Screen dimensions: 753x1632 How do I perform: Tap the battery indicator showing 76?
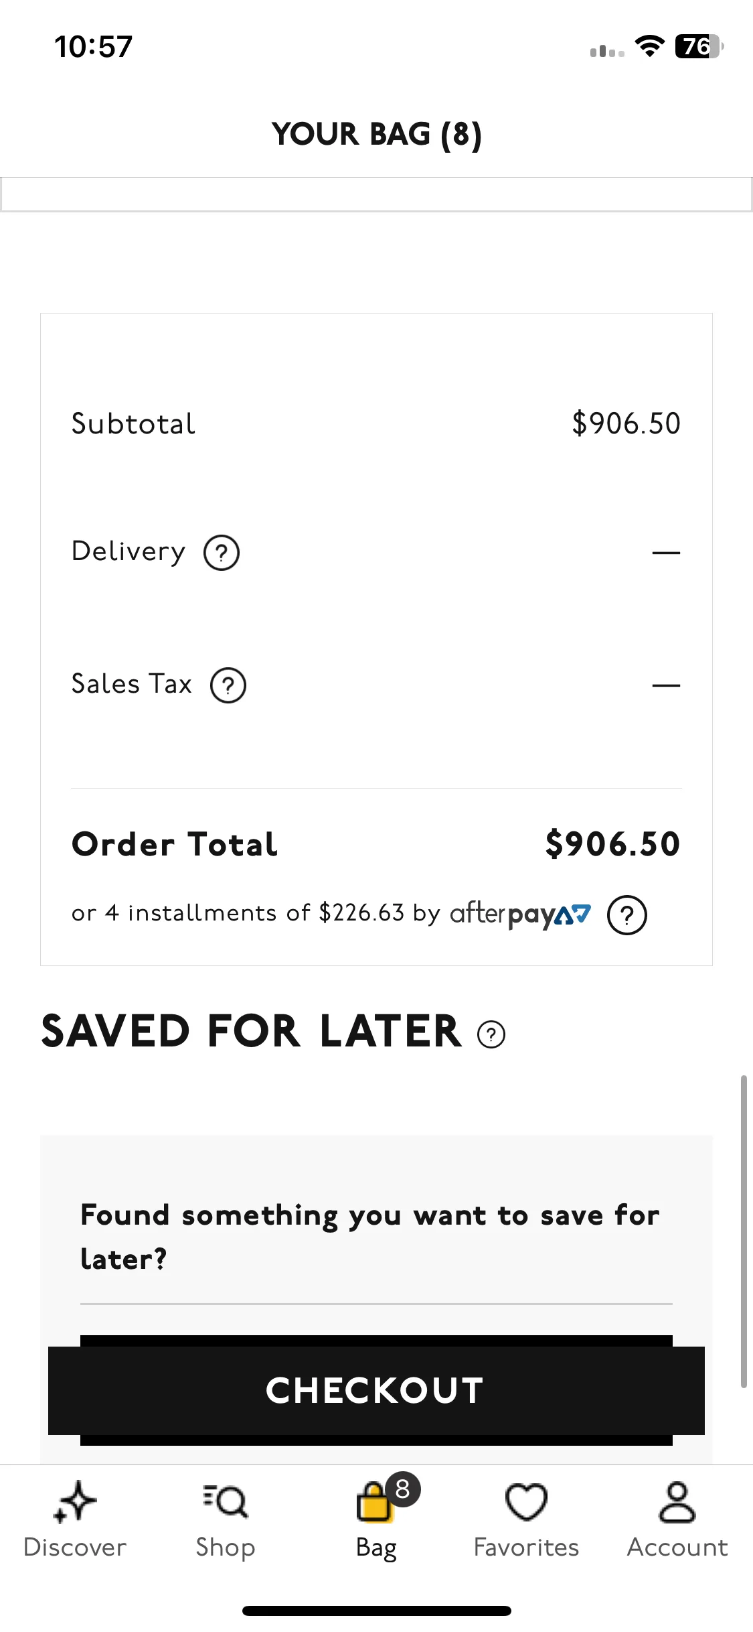[699, 46]
